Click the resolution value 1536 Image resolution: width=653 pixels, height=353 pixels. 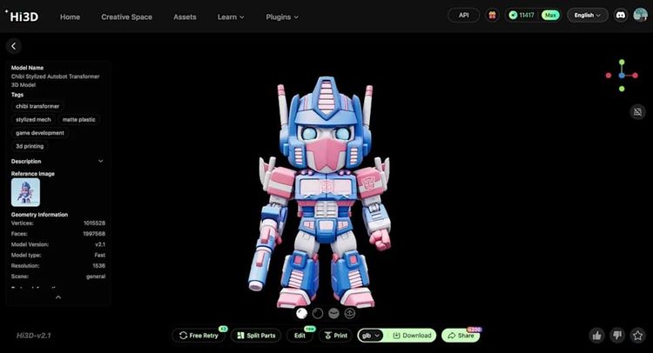click(99, 266)
